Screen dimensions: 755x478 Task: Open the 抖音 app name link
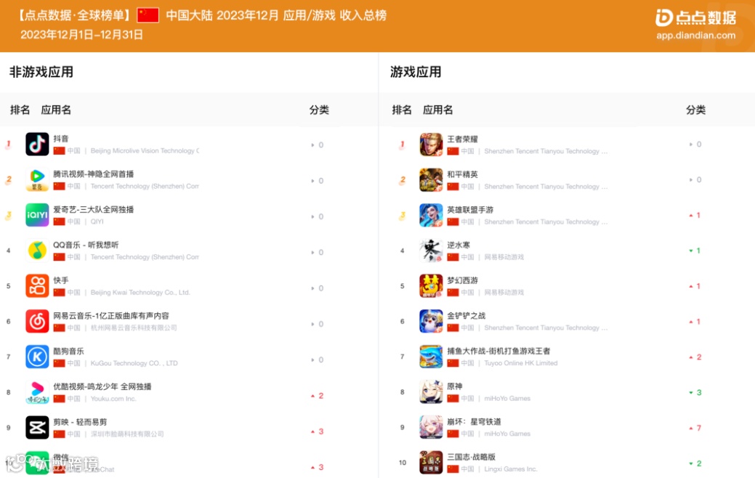[61, 139]
